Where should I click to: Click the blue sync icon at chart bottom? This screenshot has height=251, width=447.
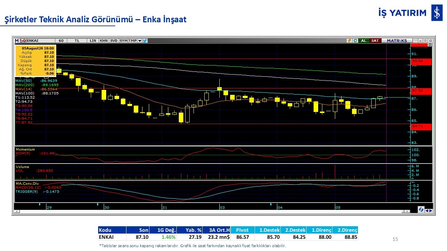pyautogui.click(x=421, y=210)
